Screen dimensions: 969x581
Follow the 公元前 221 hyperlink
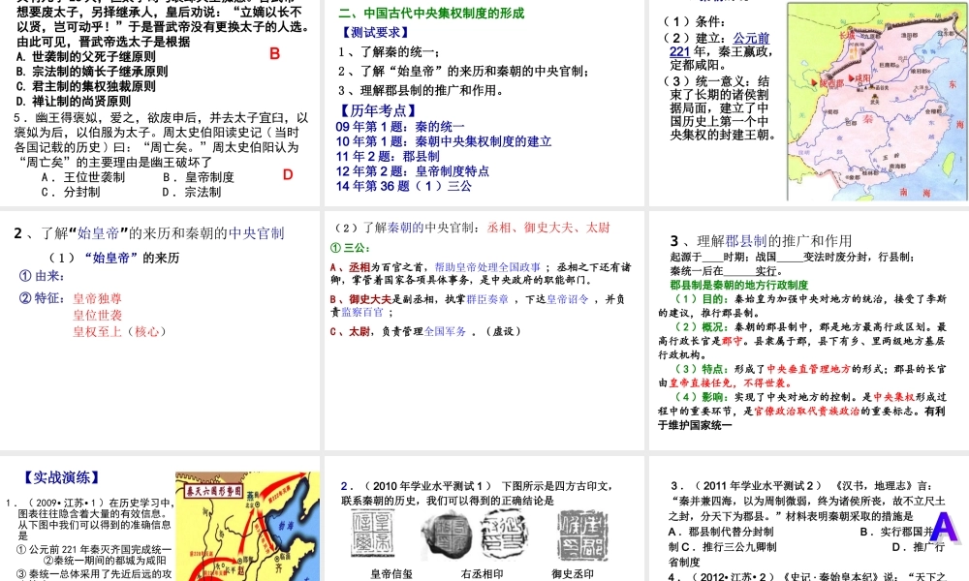[x=720, y=45]
